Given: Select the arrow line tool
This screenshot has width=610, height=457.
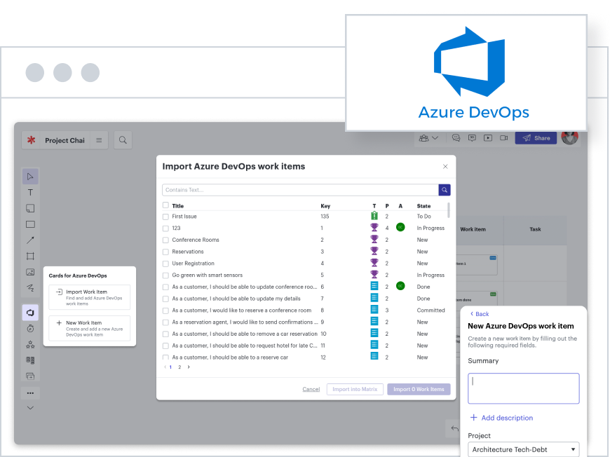Looking at the screenshot, I should pyautogui.click(x=30, y=240).
